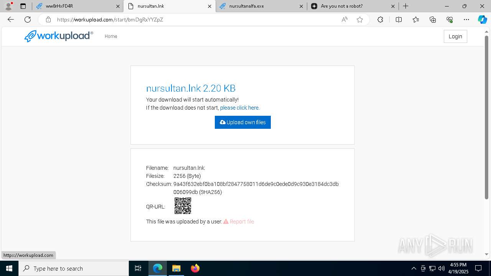Image resolution: width=491 pixels, height=276 pixels.
Task: Toggle split screen view
Action: pos(399,20)
